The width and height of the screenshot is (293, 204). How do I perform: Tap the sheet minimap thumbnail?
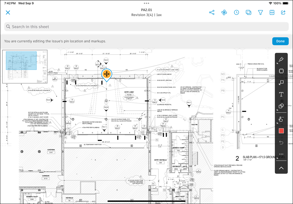click(25, 66)
